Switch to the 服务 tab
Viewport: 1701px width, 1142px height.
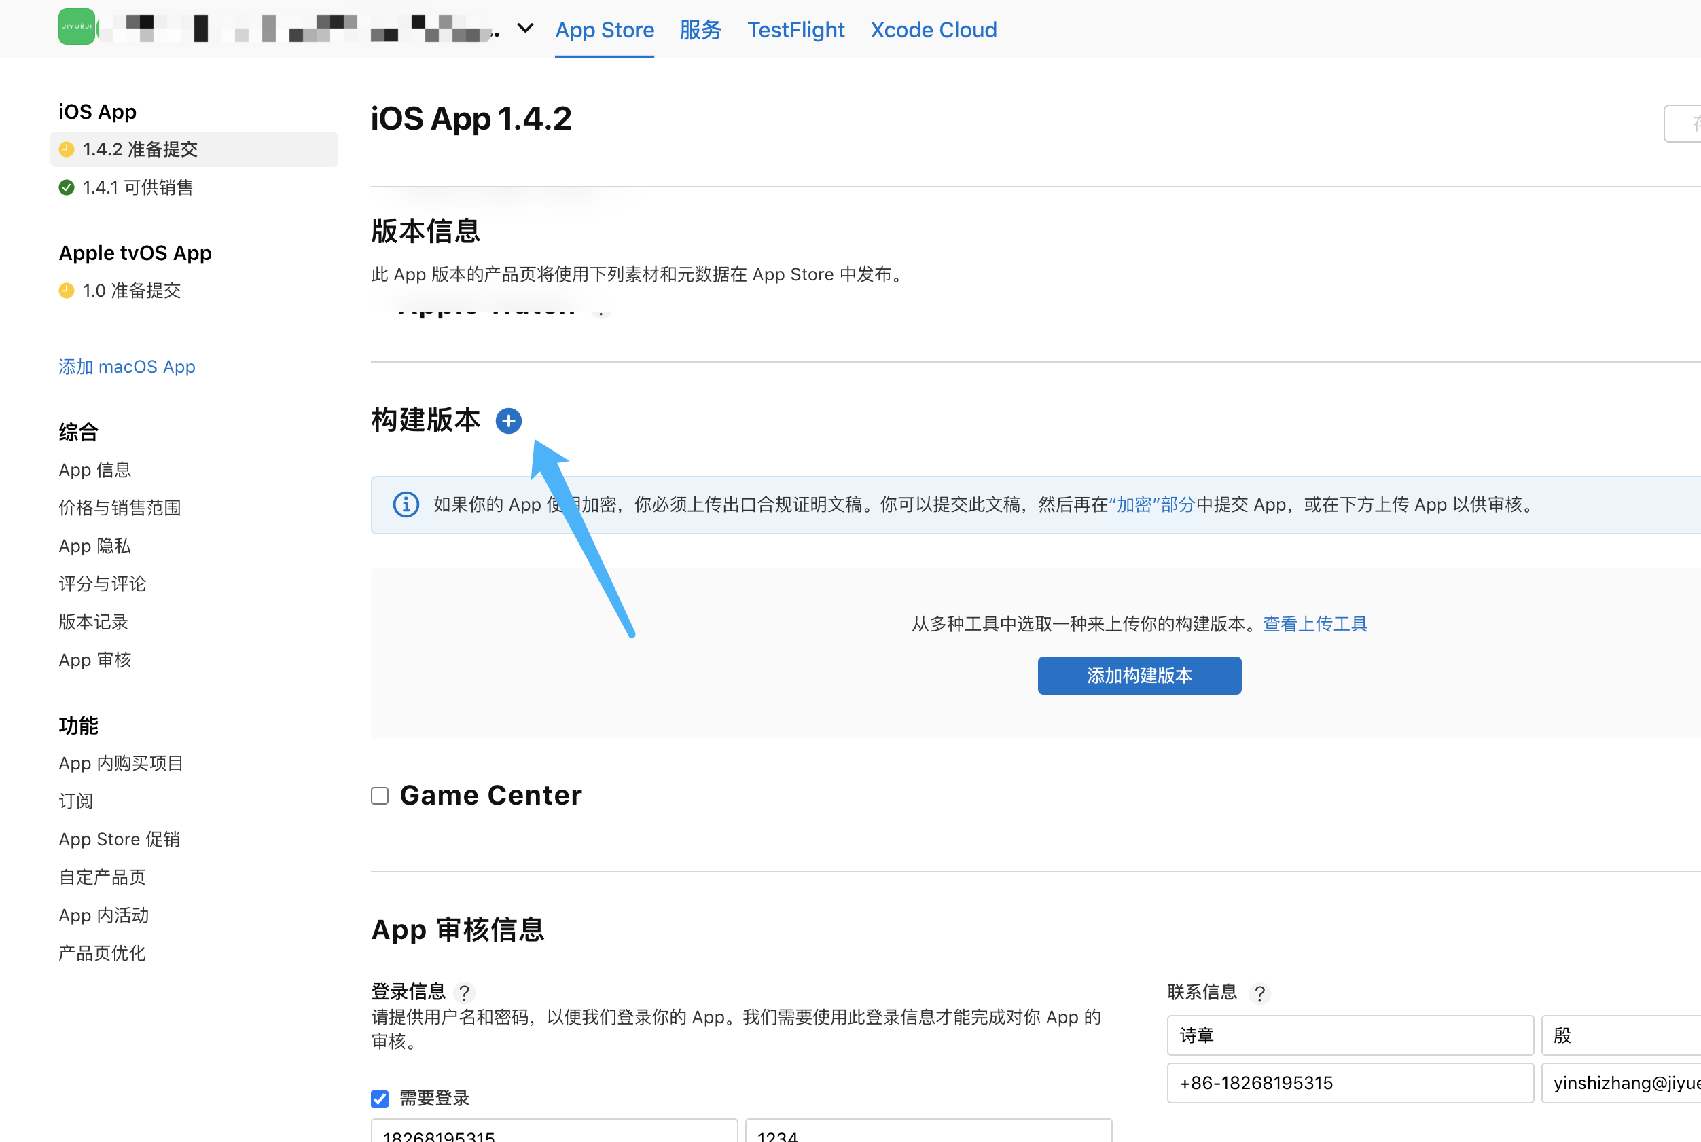tap(700, 30)
